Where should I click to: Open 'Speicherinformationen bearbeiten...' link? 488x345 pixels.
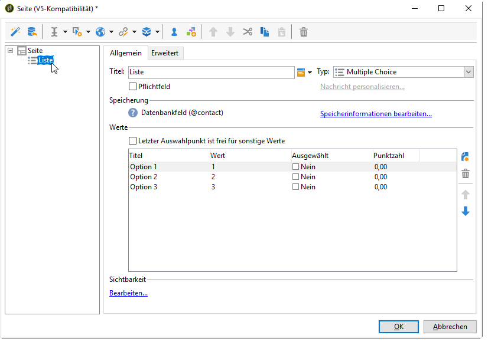[x=376, y=114]
